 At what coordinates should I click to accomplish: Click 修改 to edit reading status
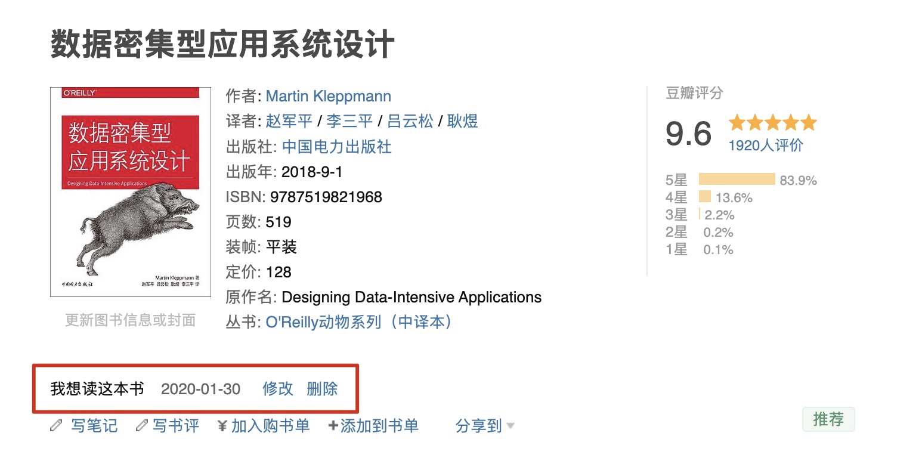pos(278,389)
